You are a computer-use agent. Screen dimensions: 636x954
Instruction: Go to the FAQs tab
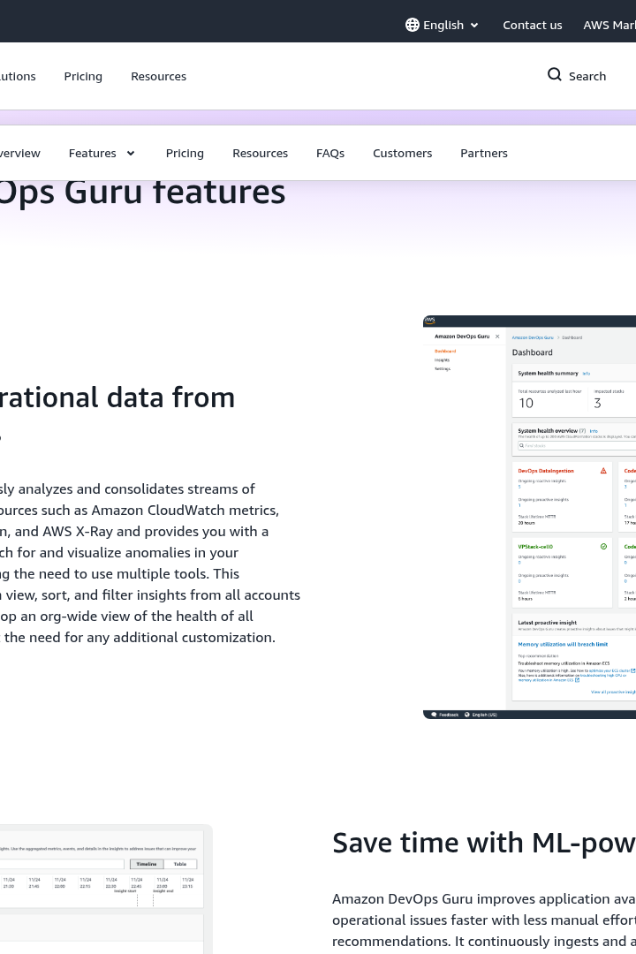coord(329,154)
